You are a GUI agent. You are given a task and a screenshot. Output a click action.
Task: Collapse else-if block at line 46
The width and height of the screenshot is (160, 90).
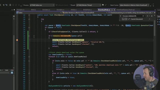click(29, 73)
